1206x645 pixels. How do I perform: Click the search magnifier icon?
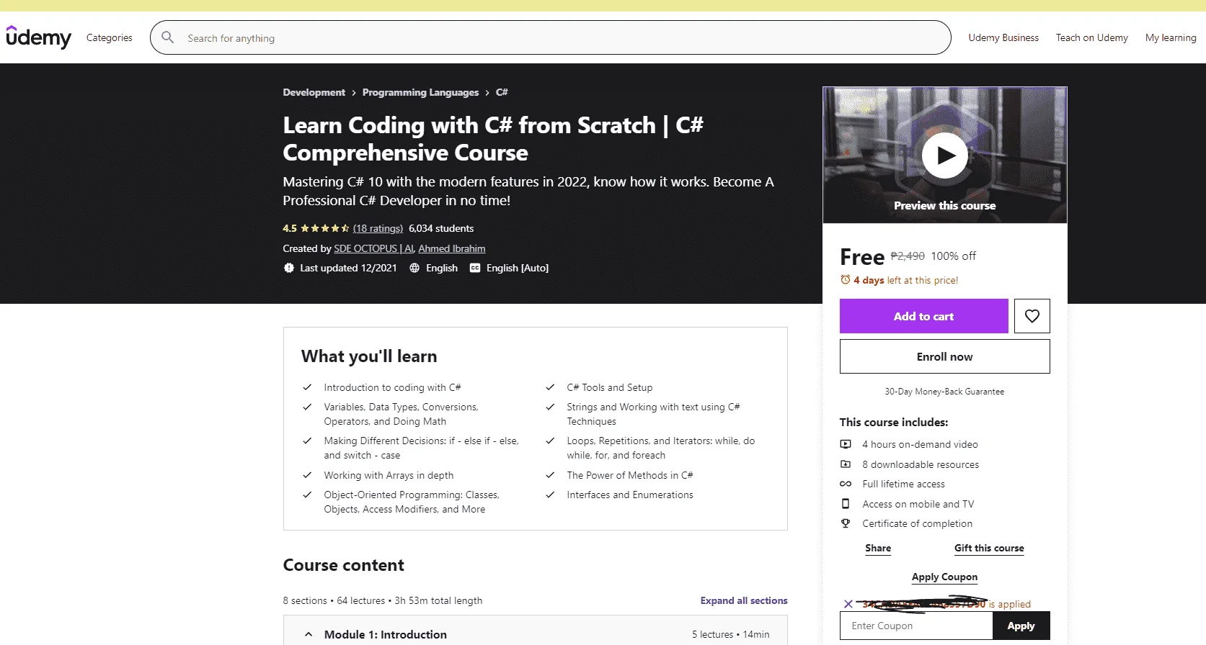[x=168, y=37]
